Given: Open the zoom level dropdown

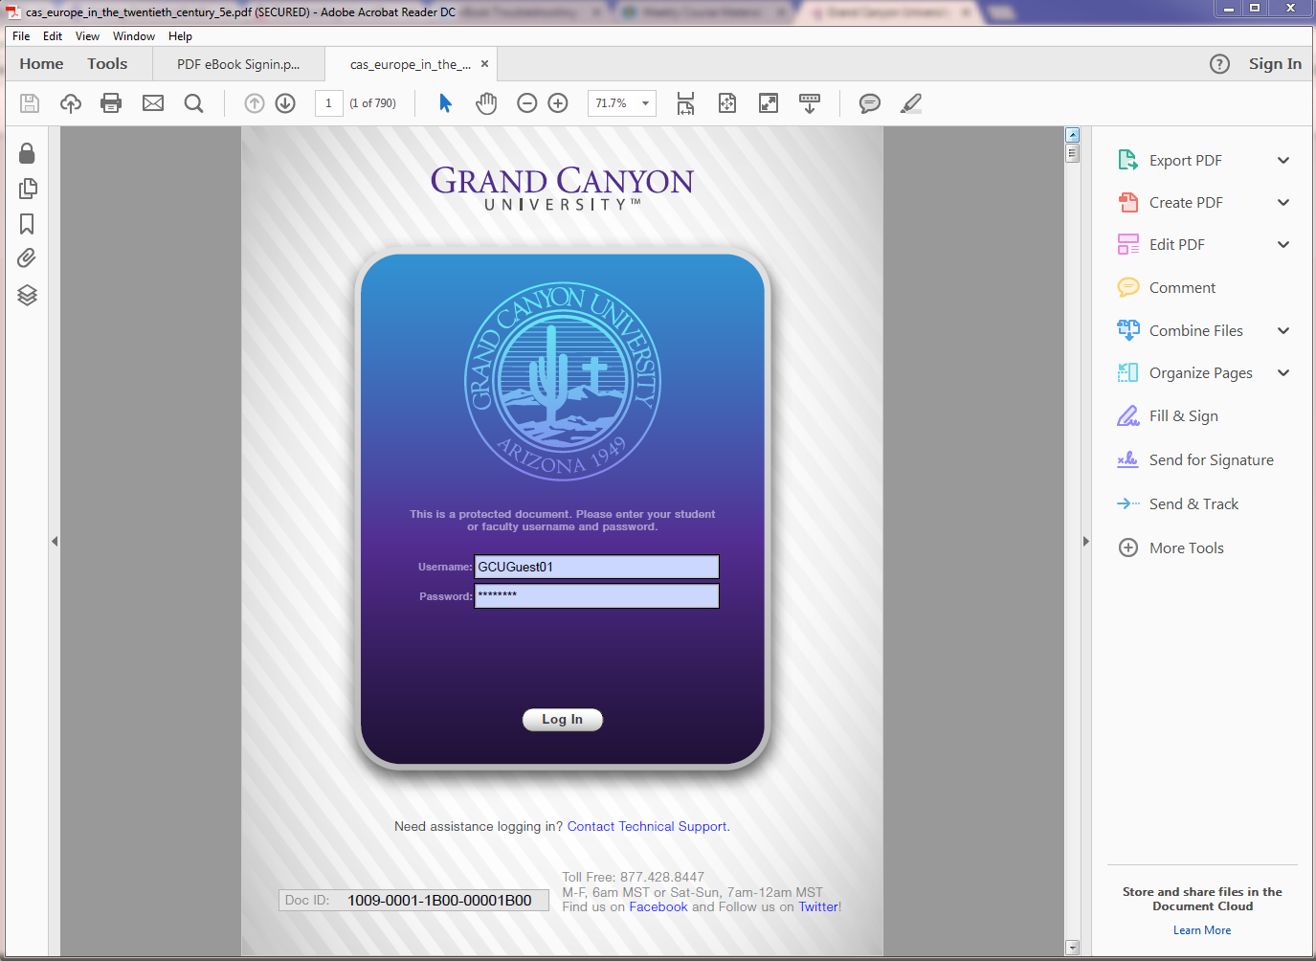Looking at the screenshot, I should point(645,103).
